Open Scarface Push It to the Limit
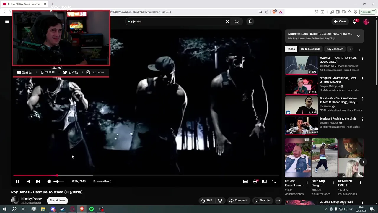 click(338, 119)
